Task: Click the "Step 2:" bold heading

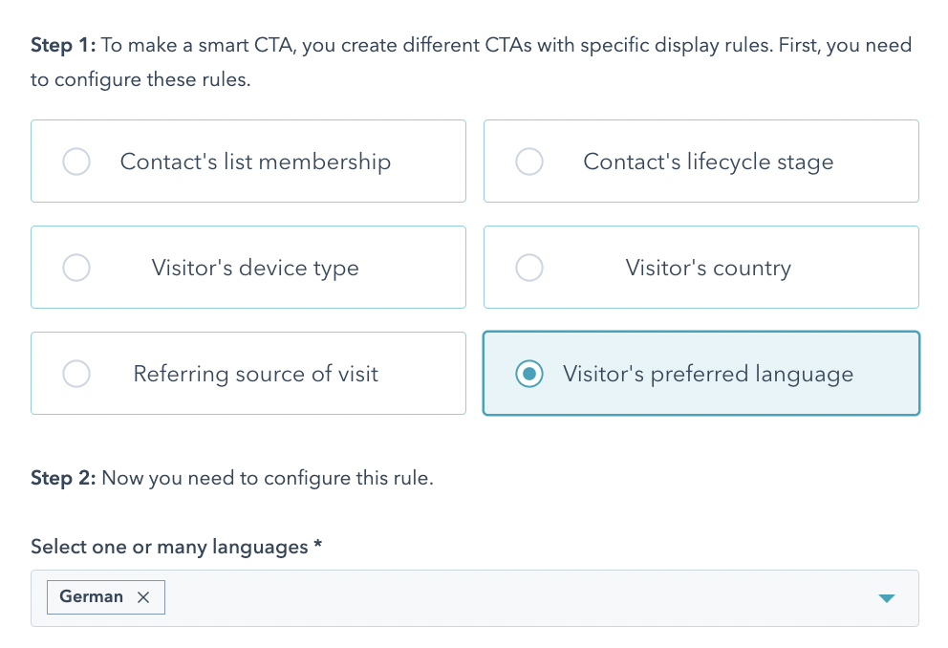Action: (63, 478)
